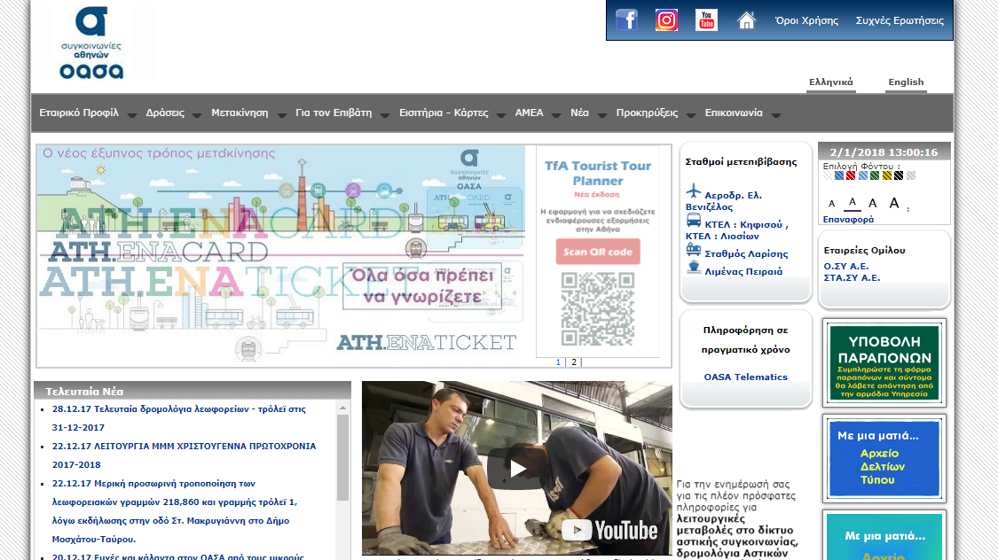Open the Λιμένας Πειραιά link
This screenshot has height=560, width=998.
point(743,271)
